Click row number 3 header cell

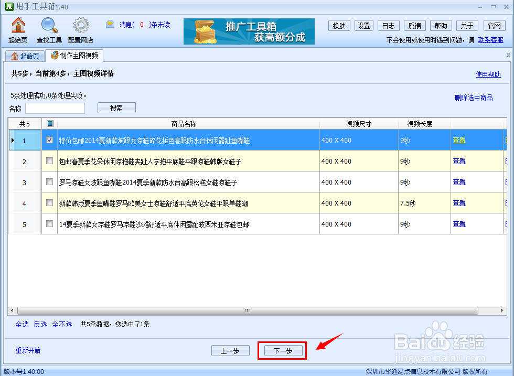tap(25, 182)
